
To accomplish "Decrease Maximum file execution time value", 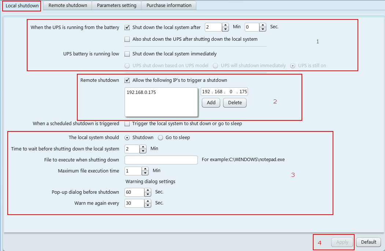I will click(x=145, y=173).
